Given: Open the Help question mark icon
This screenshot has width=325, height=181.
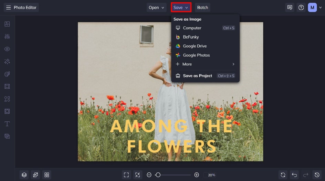Looking at the screenshot, I should [301, 8].
